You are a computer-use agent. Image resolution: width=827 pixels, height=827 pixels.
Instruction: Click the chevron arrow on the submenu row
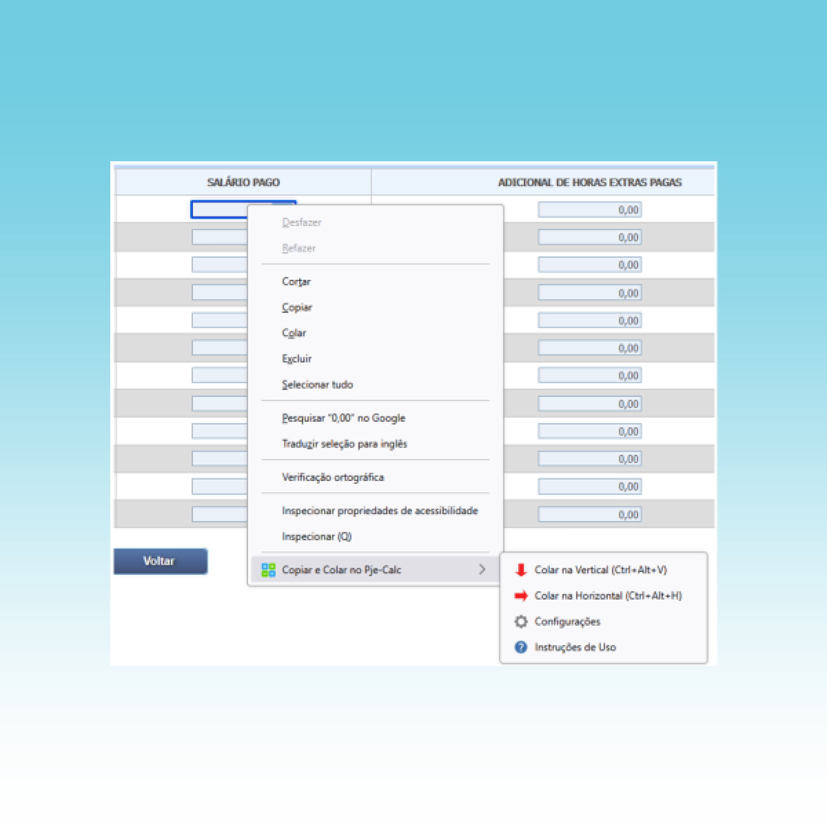482,570
